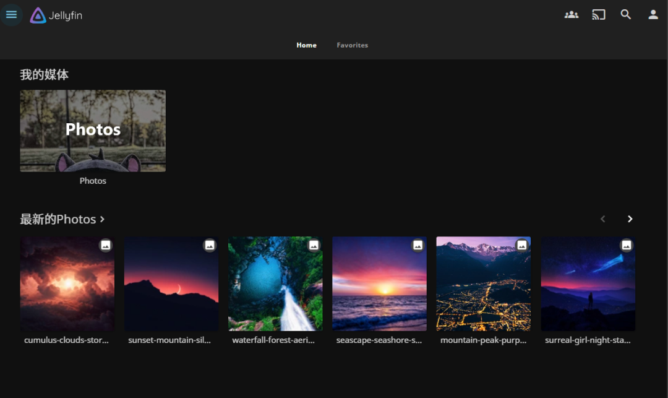The width and height of the screenshot is (668, 398).
Task: Click the Photos label under the library card
Action: pos(93,181)
